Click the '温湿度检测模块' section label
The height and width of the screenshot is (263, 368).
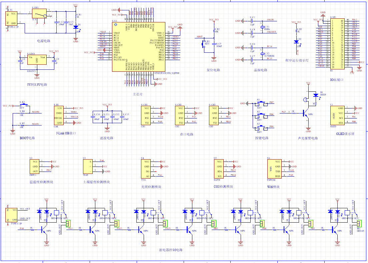[x=41, y=182]
